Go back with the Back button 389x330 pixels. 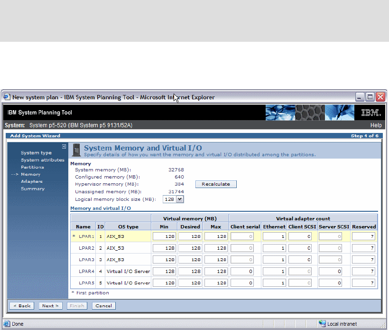22,306
